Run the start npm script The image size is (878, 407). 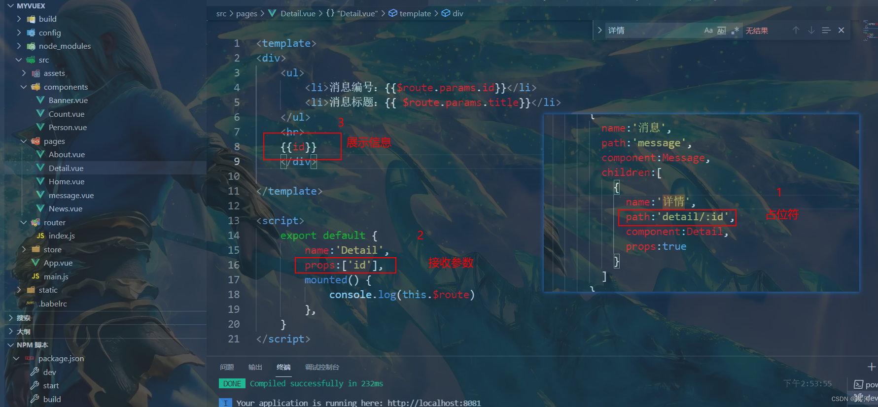click(x=51, y=385)
